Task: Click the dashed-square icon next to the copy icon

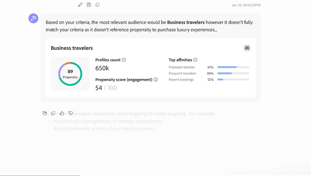Action: point(53,113)
